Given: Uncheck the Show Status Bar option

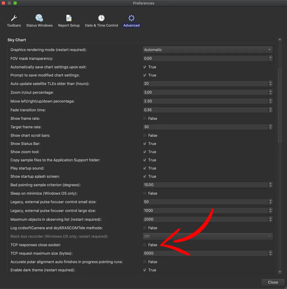Looking at the screenshot, I should (x=145, y=143).
